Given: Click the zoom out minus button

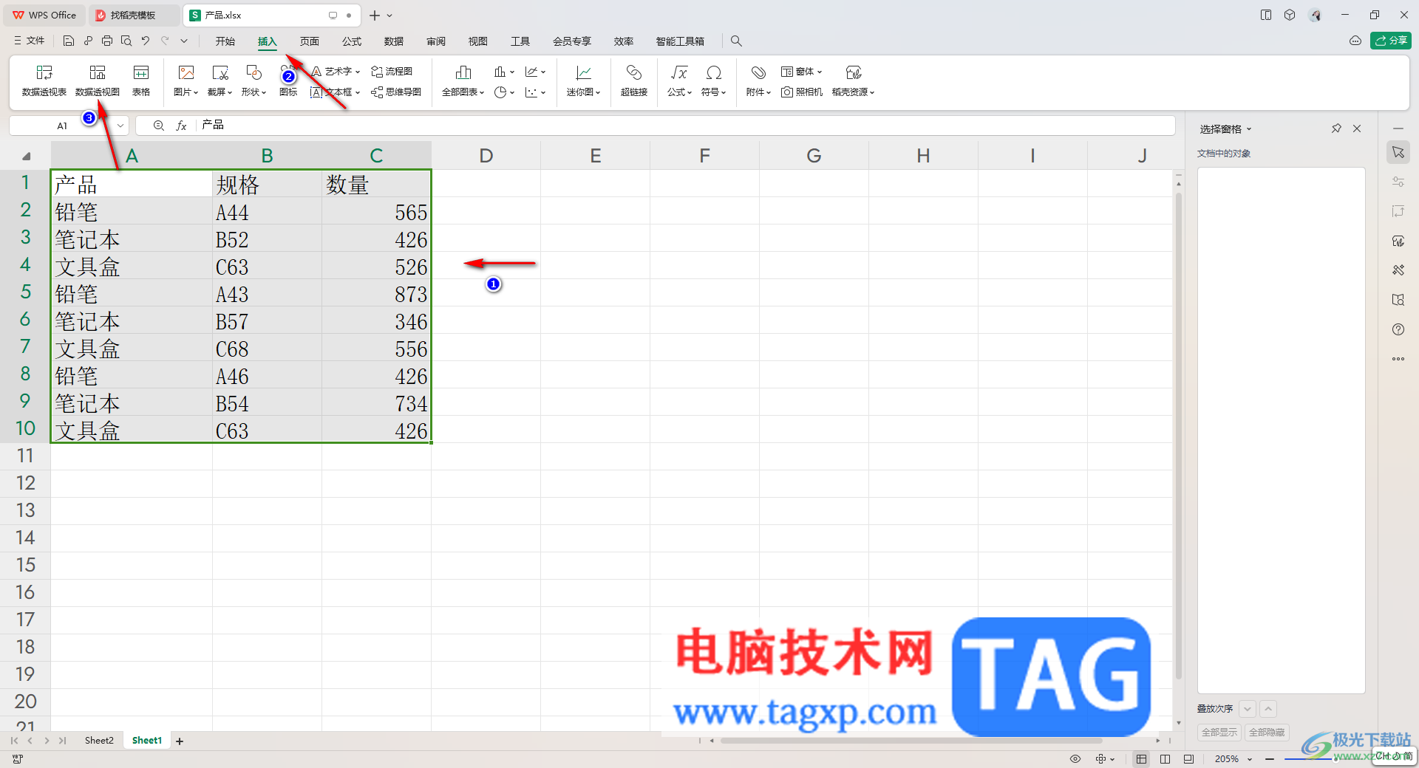Looking at the screenshot, I should (1270, 759).
